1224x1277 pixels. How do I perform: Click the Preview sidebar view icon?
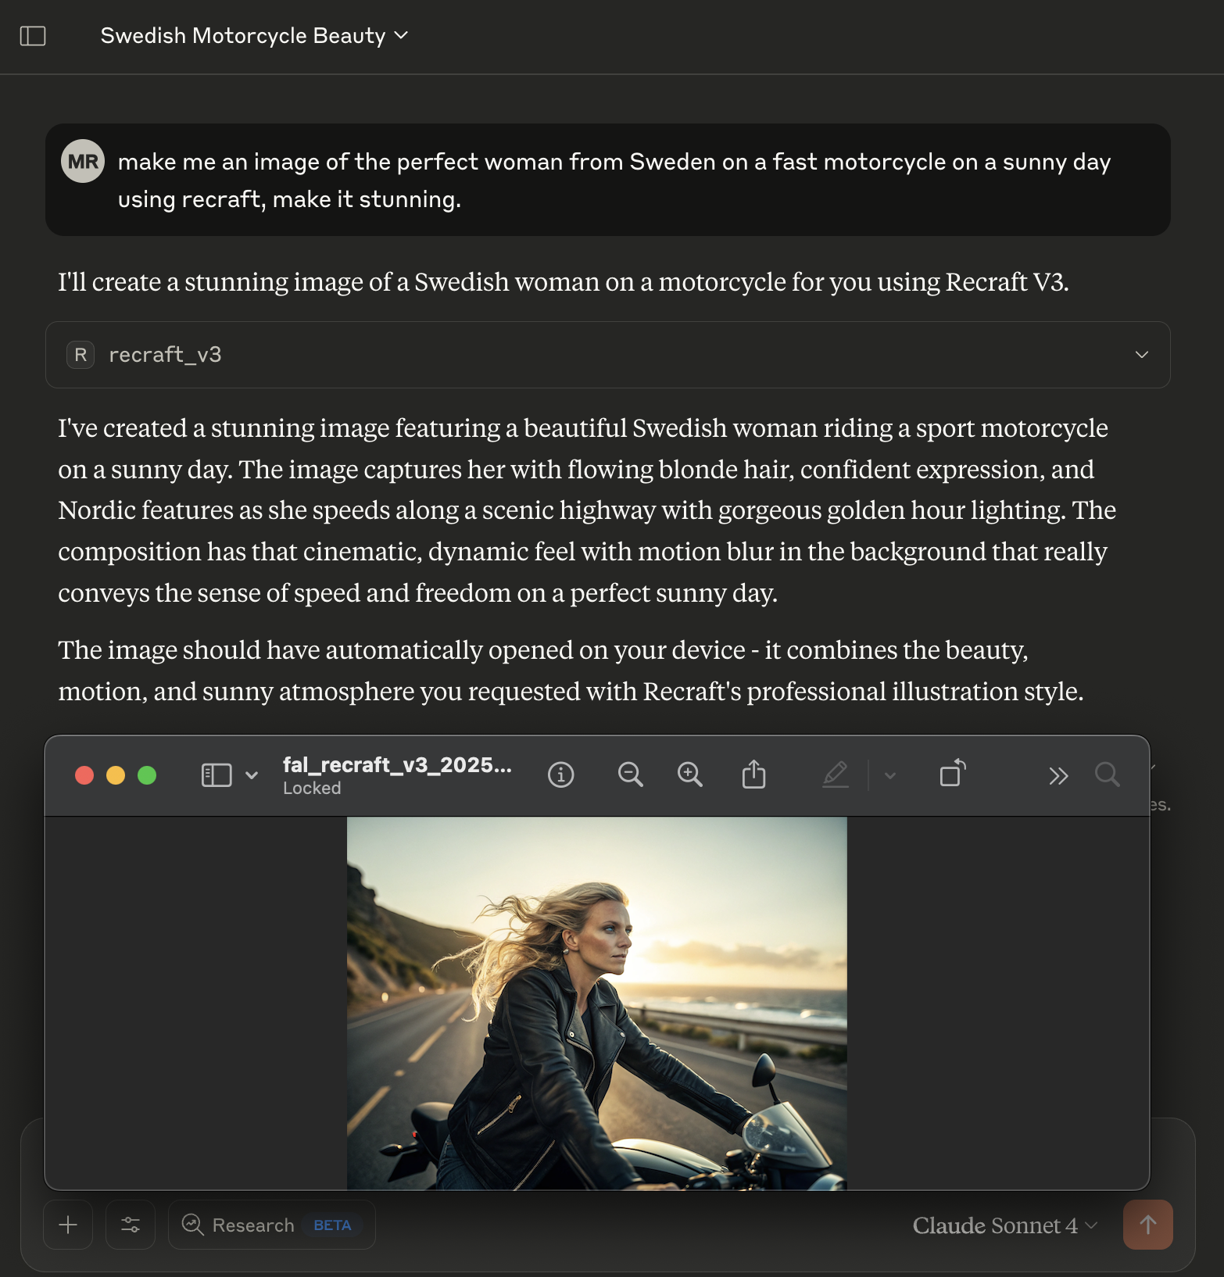coord(217,775)
